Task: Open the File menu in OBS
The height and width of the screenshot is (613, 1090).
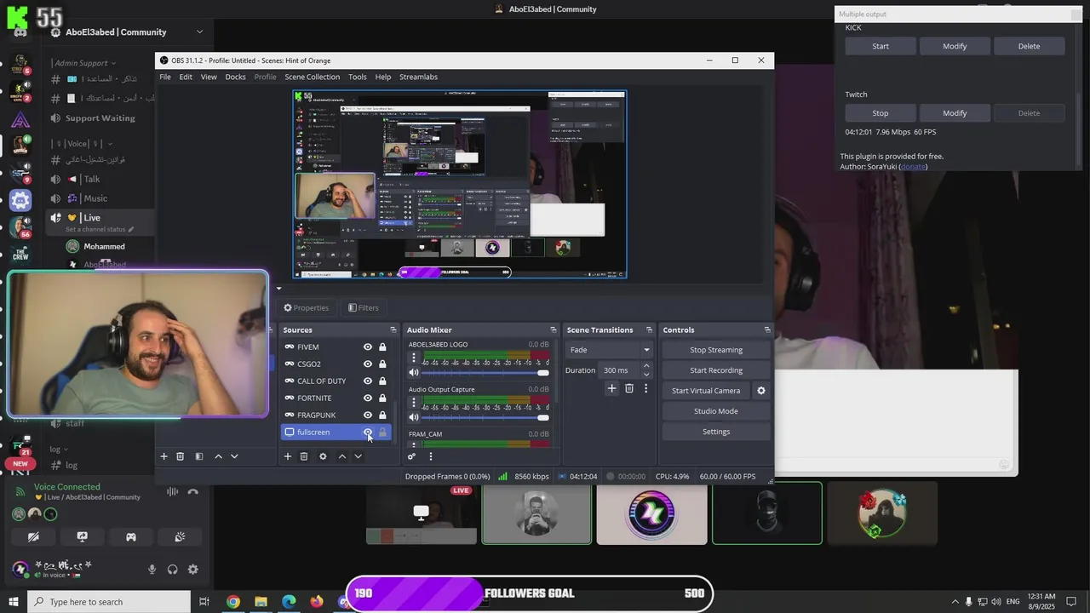Action: [165, 77]
